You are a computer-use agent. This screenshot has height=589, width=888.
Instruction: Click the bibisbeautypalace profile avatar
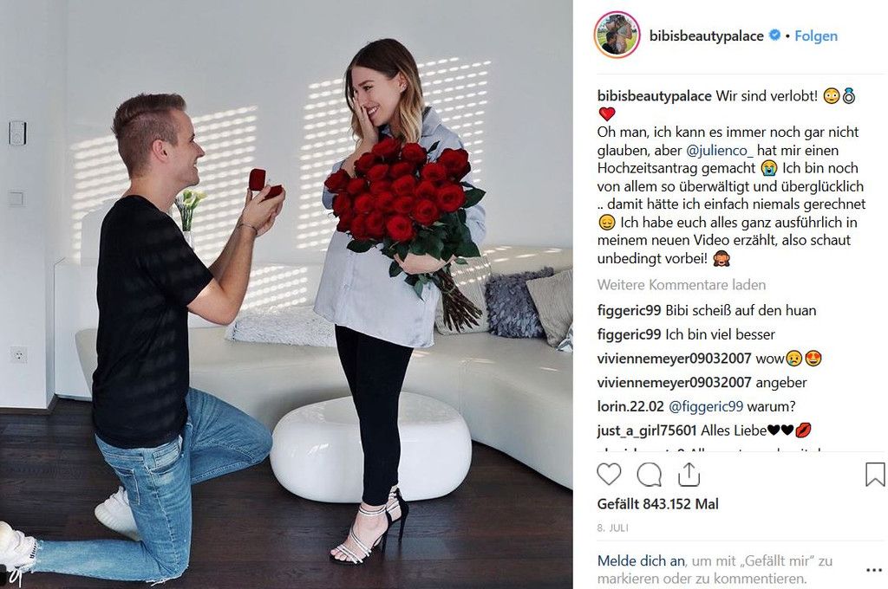point(617,35)
